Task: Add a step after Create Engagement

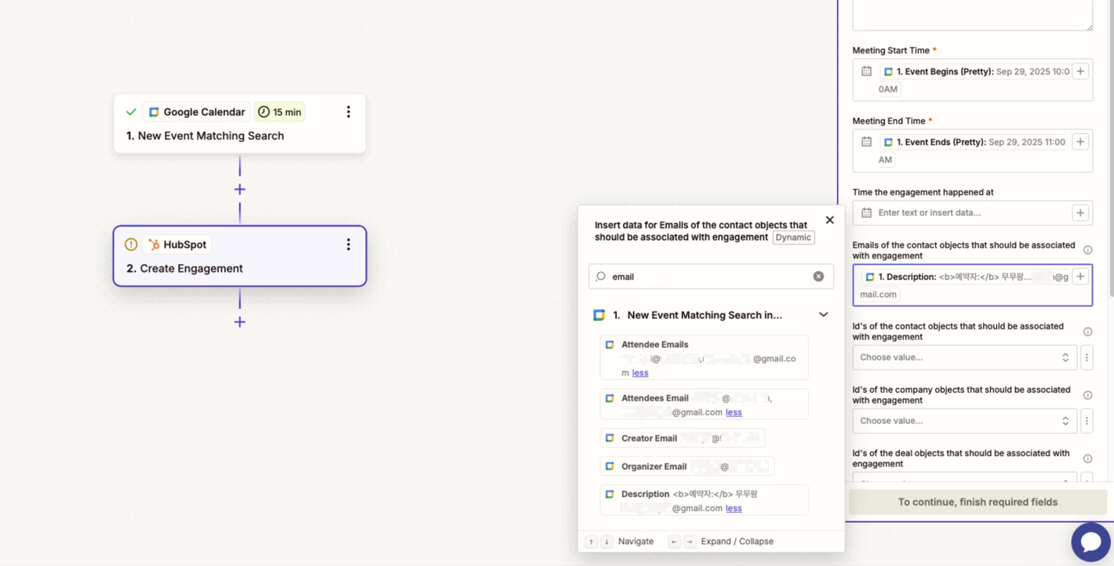Action: 239,322
